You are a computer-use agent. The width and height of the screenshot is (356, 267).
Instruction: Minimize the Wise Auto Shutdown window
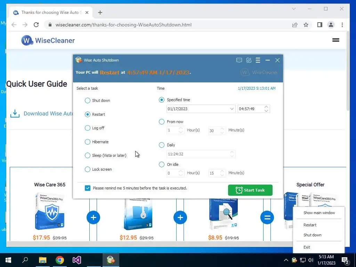tap(268, 60)
